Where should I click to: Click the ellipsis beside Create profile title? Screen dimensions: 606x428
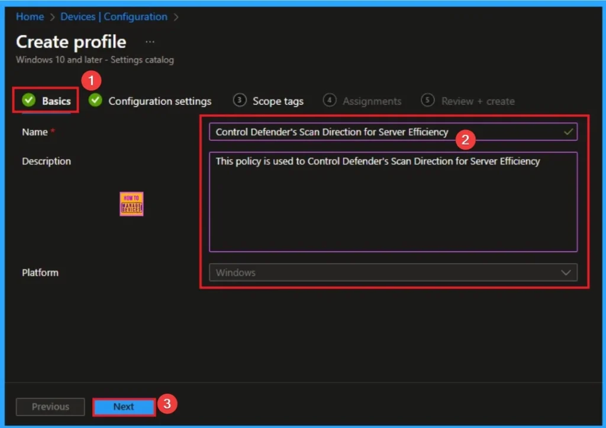click(149, 41)
